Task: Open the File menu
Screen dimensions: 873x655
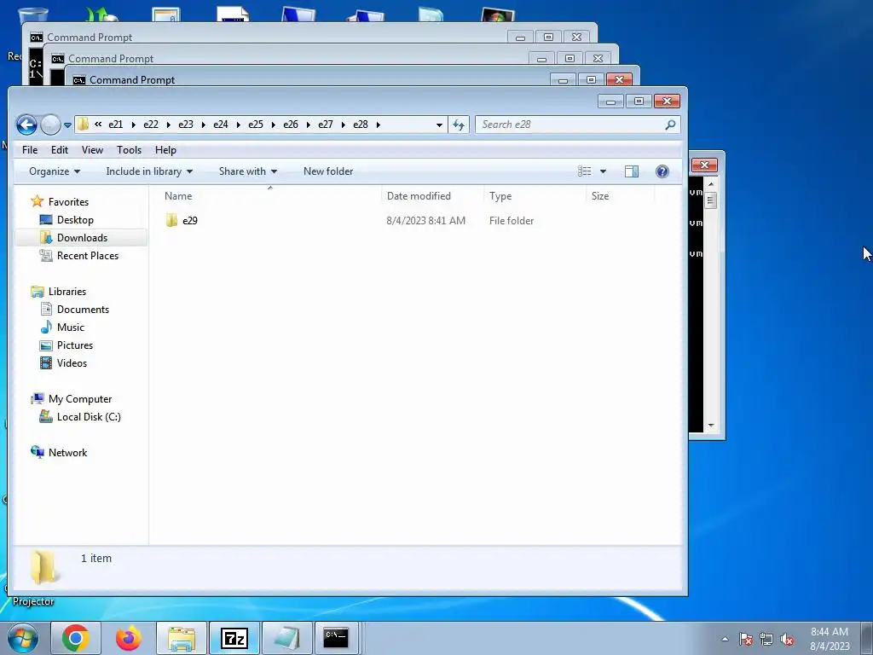Action: pos(30,150)
